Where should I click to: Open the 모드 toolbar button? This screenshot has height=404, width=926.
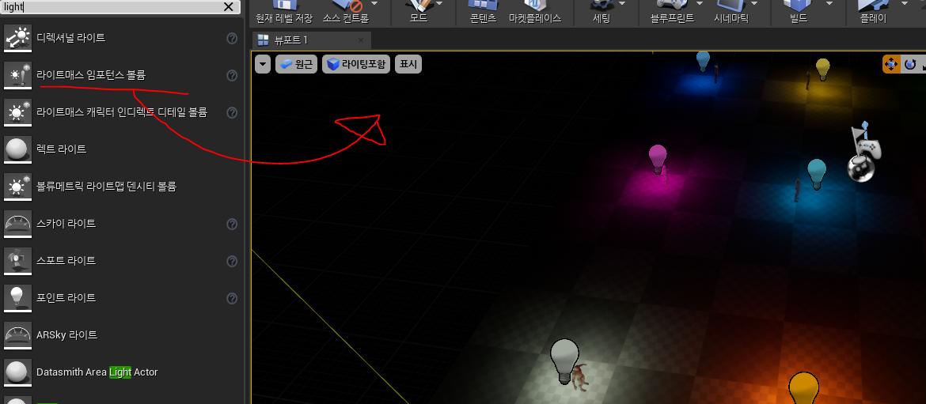pyautogui.click(x=419, y=13)
